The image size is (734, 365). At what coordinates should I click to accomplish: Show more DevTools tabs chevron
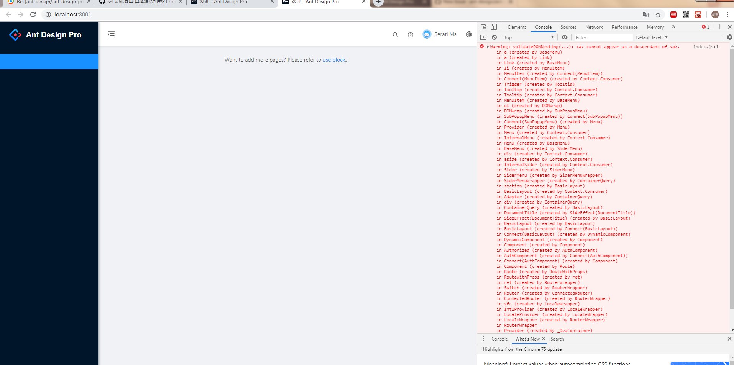pos(673,27)
